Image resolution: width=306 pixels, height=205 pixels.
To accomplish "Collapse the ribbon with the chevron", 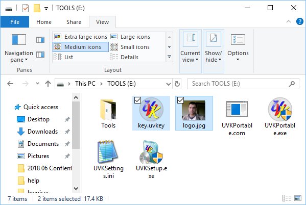I will click(289, 21).
